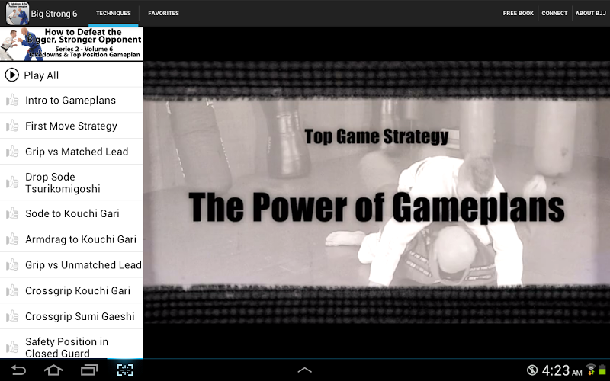Viewport: 610px width, 381px height.
Task: Tap the Big Strong 6 app icon
Action: pos(18,13)
